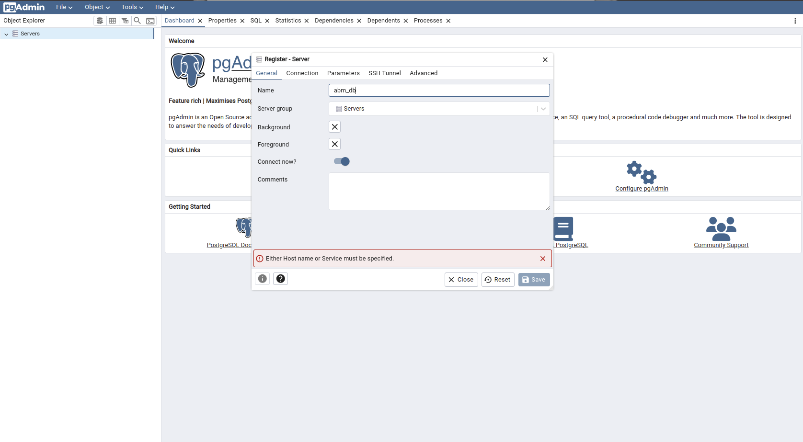Open the PostgreSQL Documentation link
The height and width of the screenshot is (442, 803).
click(x=229, y=245)
